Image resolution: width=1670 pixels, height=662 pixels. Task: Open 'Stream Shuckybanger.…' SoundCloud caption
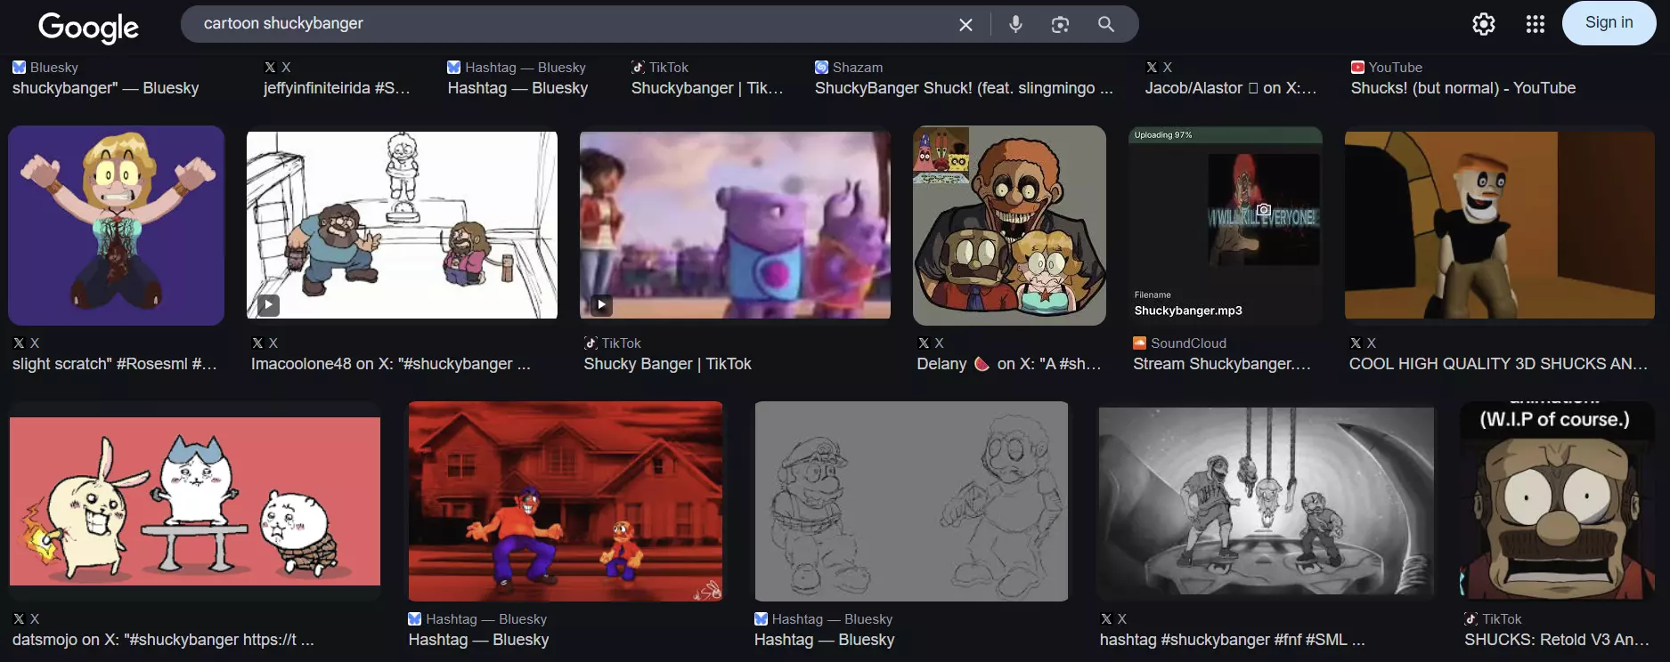[1222, 364]
